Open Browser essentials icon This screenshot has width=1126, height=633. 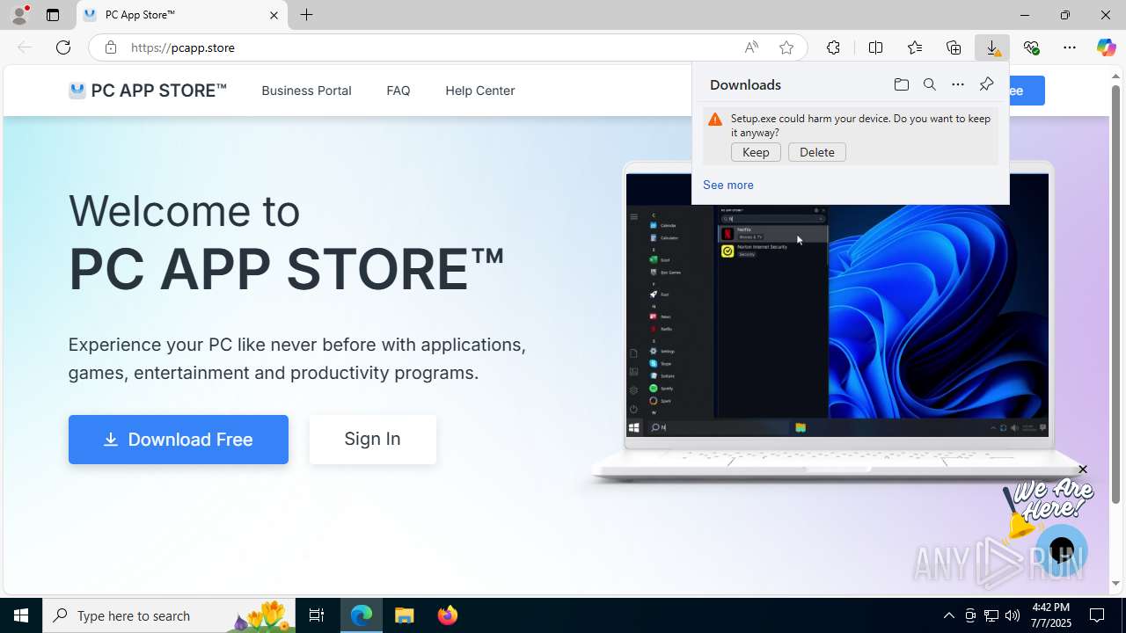(1031, 47)
